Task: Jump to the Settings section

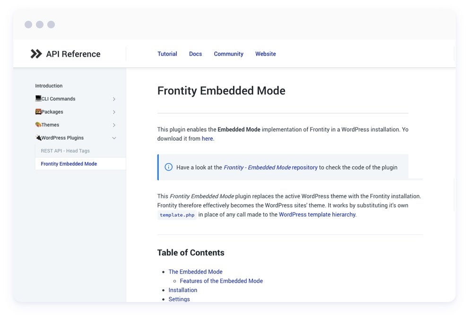Action: (179, 299)
